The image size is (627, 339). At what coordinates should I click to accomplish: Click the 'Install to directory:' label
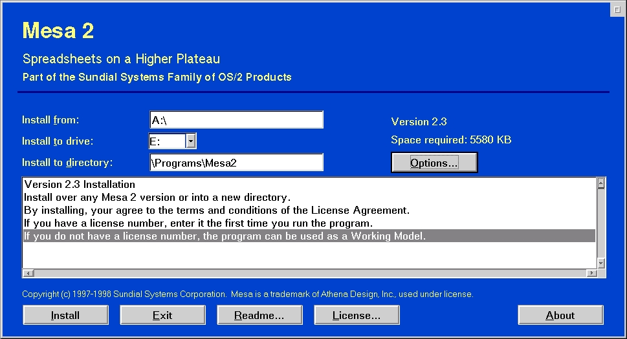[67, 163]
